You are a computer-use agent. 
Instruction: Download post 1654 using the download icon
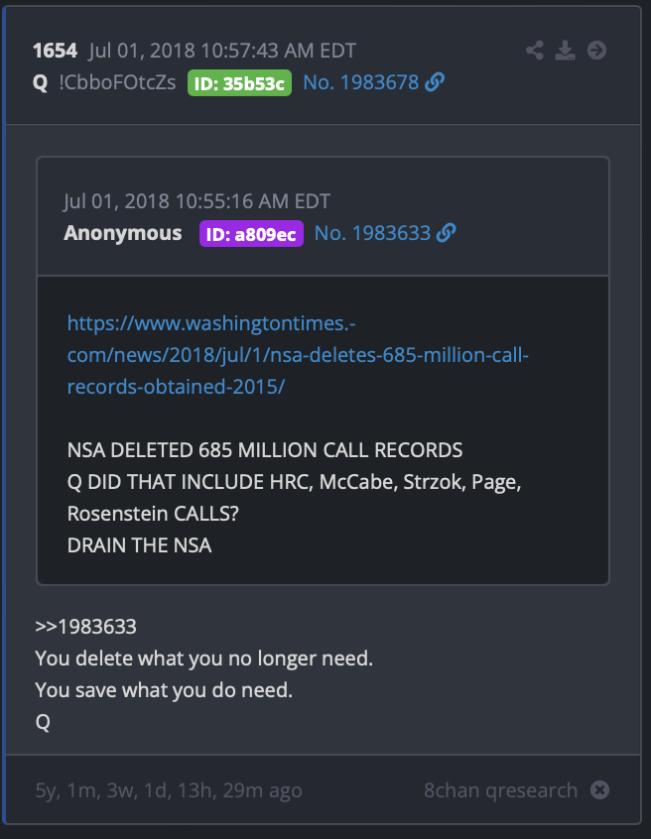(565, 51)
